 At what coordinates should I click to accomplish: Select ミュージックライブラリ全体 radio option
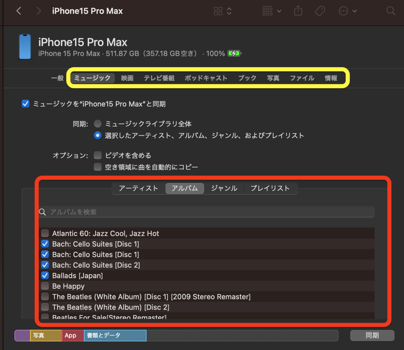98,124
